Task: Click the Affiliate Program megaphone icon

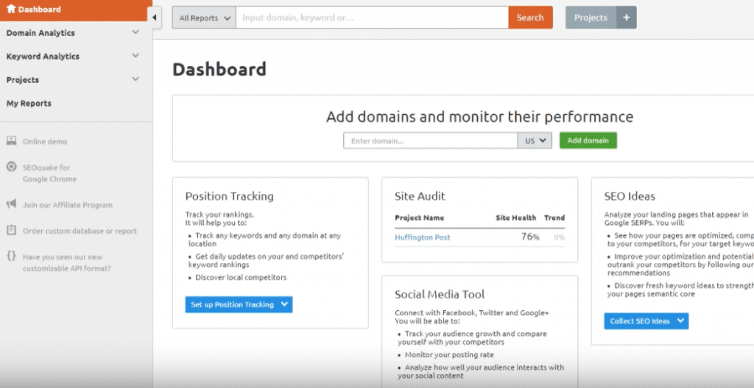Action: point(11,204)
